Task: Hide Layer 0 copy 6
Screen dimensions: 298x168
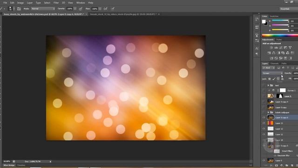Action: [x=264, y=118]
